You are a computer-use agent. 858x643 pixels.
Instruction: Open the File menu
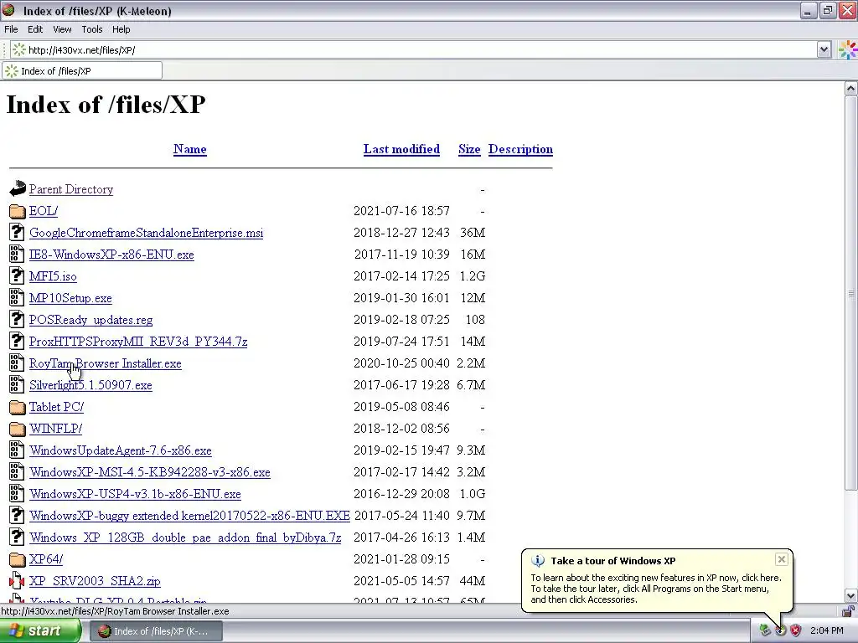pos(11,29)
